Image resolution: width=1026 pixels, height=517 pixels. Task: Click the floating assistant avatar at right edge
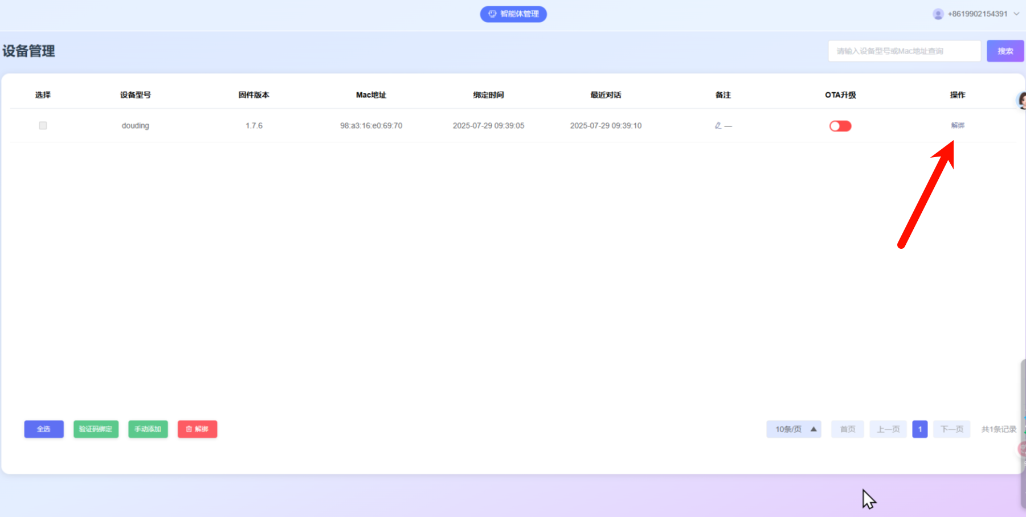click(1021, 101)
